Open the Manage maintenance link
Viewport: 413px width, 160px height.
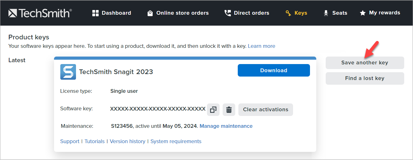click(x=226, y=126)
